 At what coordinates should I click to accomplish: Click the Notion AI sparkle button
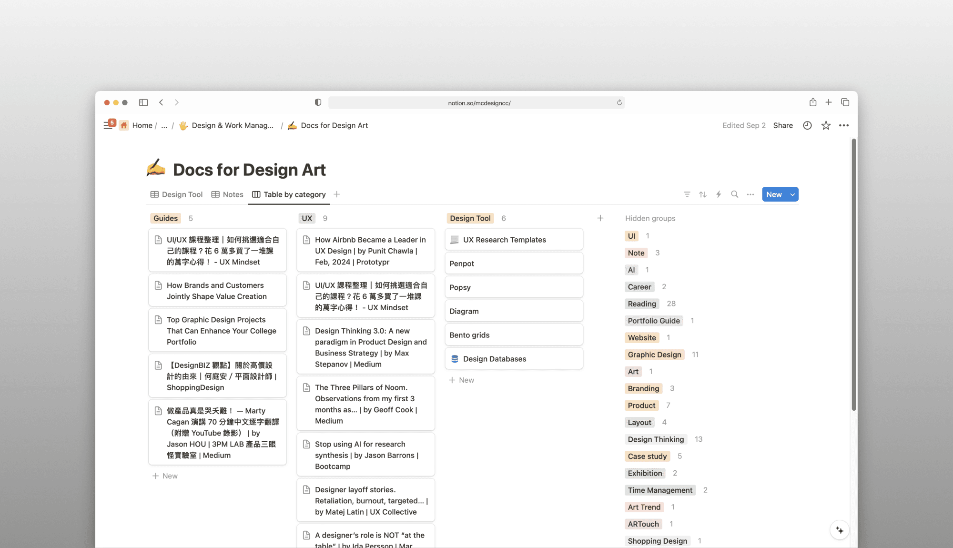[840, 530]
